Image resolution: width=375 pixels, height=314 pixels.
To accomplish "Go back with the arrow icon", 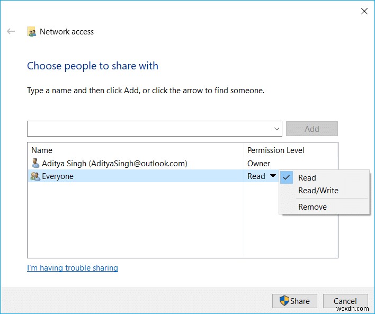I will coord(11,31).
